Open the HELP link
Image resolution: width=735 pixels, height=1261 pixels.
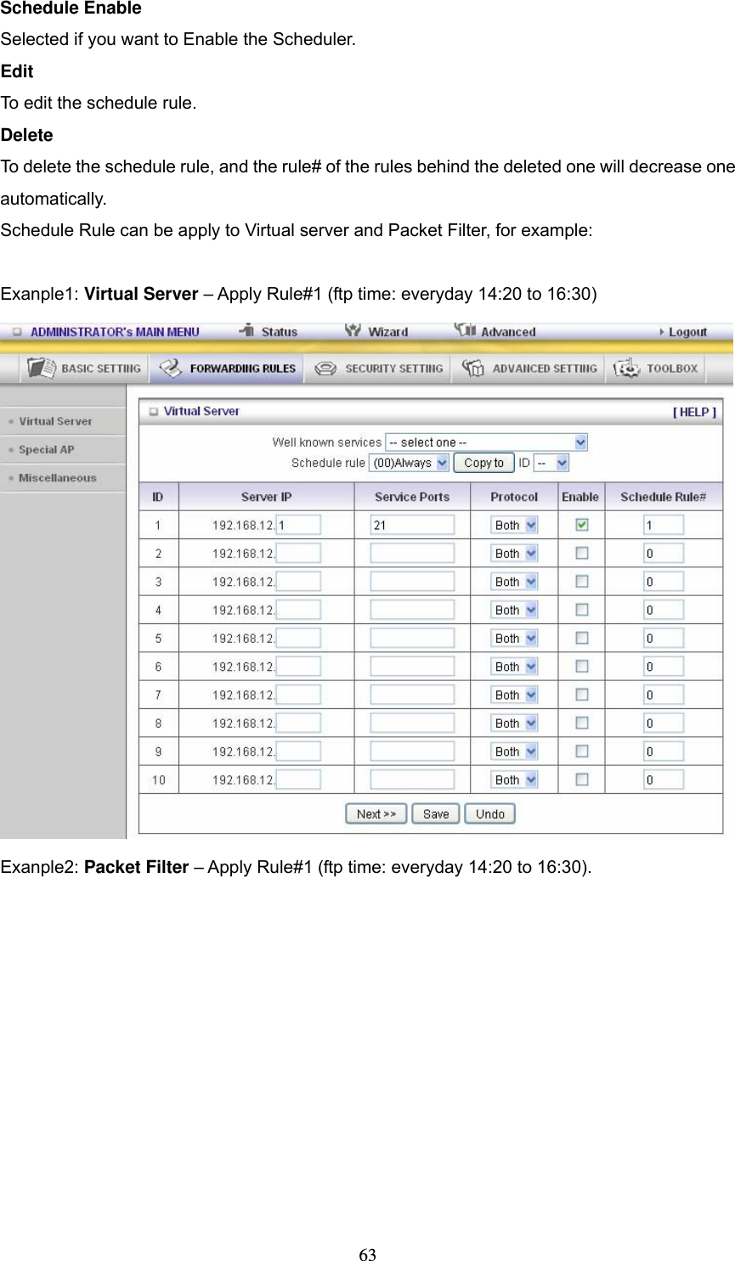pos(694,411)
